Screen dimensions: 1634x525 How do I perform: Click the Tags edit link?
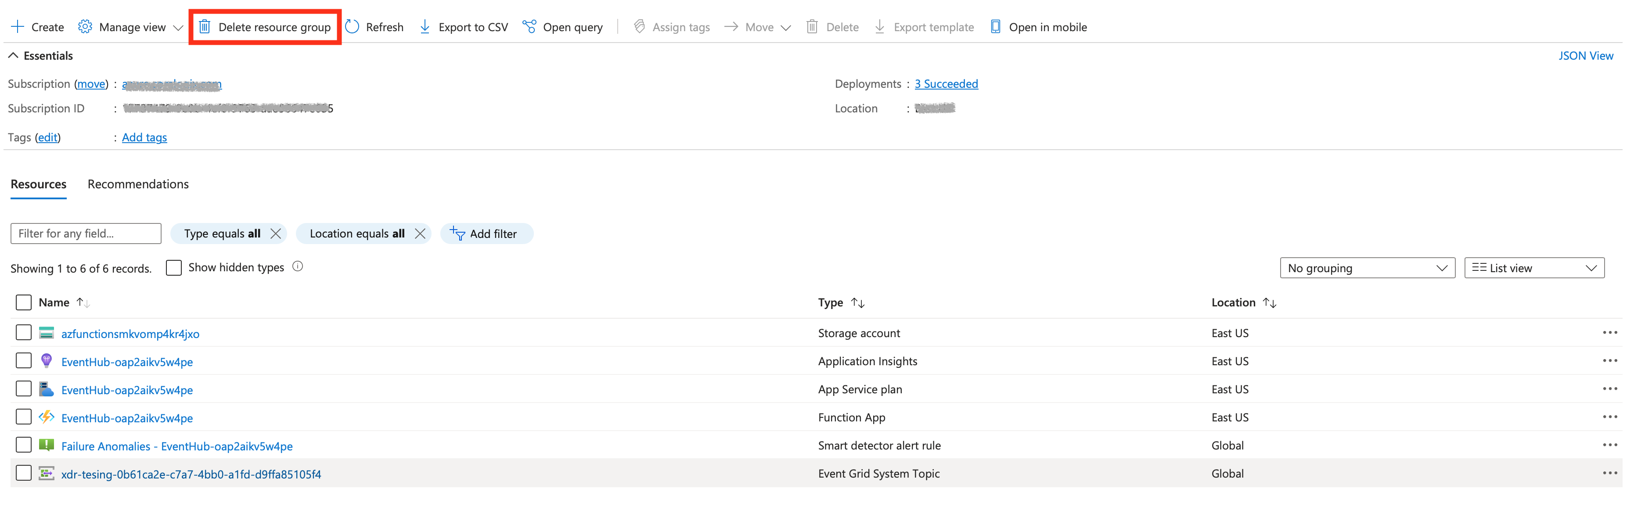(47, 137)
